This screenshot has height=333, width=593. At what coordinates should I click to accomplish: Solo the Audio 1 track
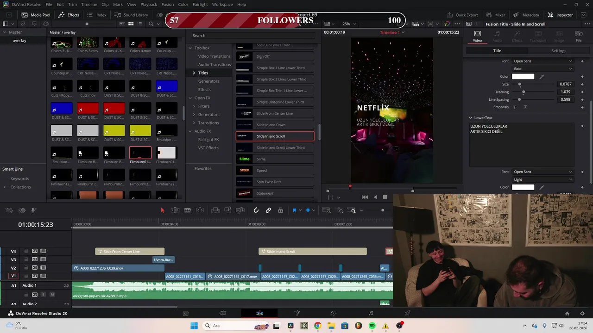(43, 295)
